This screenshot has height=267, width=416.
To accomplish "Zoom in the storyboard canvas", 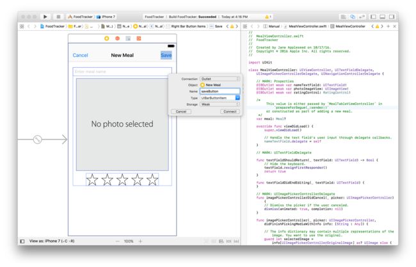I will pos(140,241).
